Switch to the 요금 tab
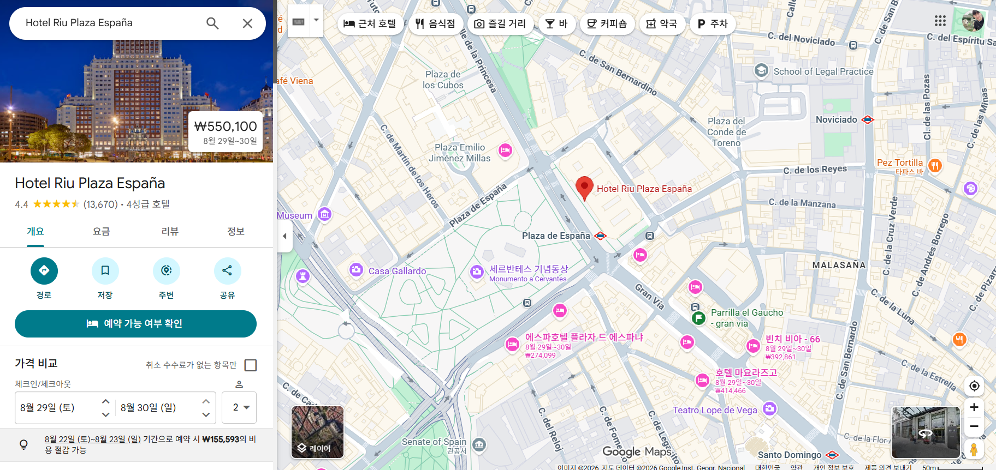This screenshot has height=470, width=996. [x=101, y=232]
